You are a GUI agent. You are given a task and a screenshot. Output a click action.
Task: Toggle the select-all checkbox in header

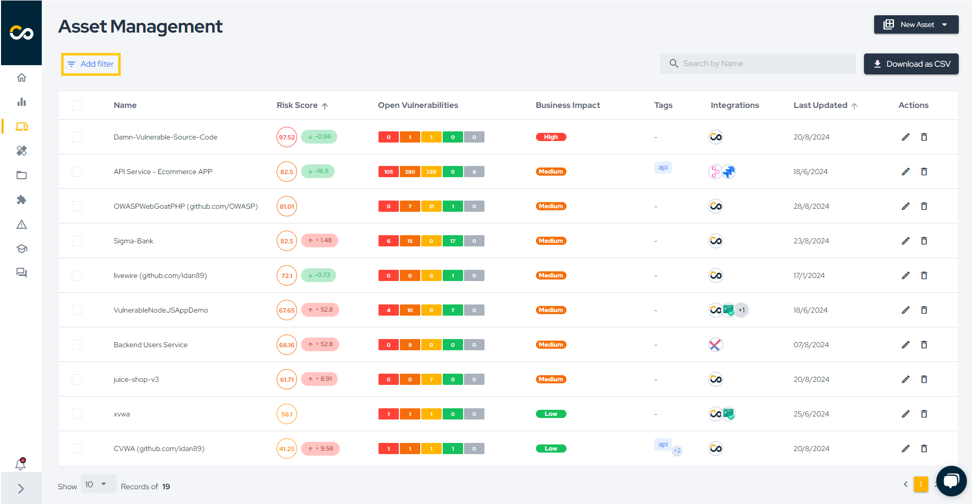[x=77, y=105]
